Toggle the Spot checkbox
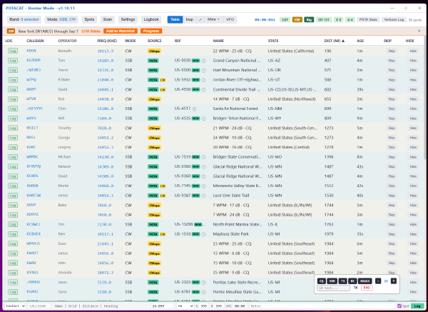Viewport: 428px width, 312px height. [x=399, y=306]
